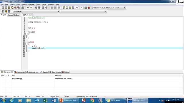Open PowerPoint Slide window from taskbar
This screenshot has height=103, width=184.
point(69,100)
